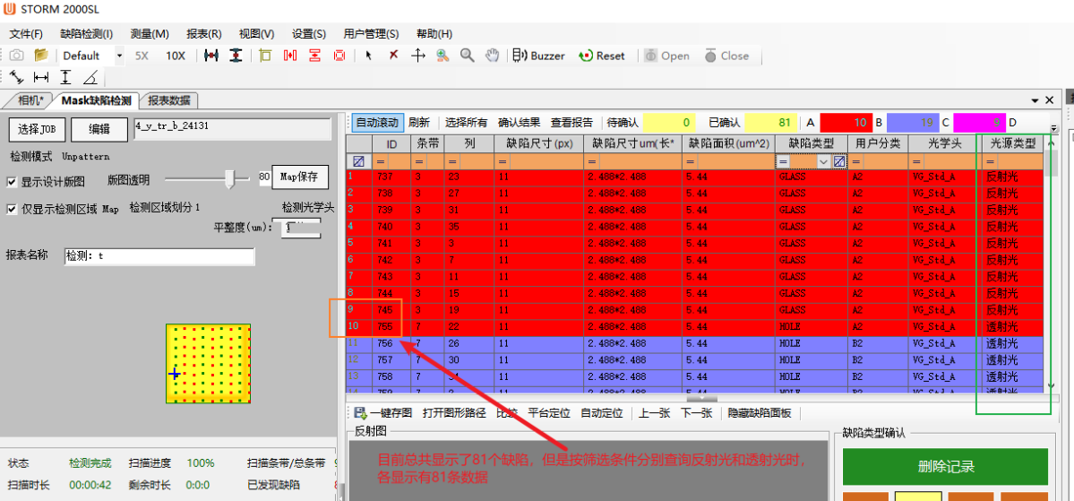Click the 一键存图 save image icon
1074x501 pixels.
point(360,413)
